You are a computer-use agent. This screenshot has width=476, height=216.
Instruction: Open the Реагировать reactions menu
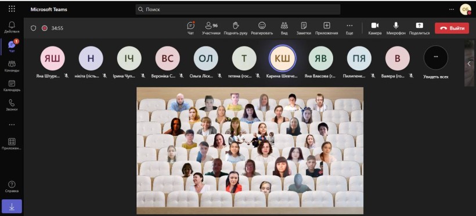[x=262, y=28]
